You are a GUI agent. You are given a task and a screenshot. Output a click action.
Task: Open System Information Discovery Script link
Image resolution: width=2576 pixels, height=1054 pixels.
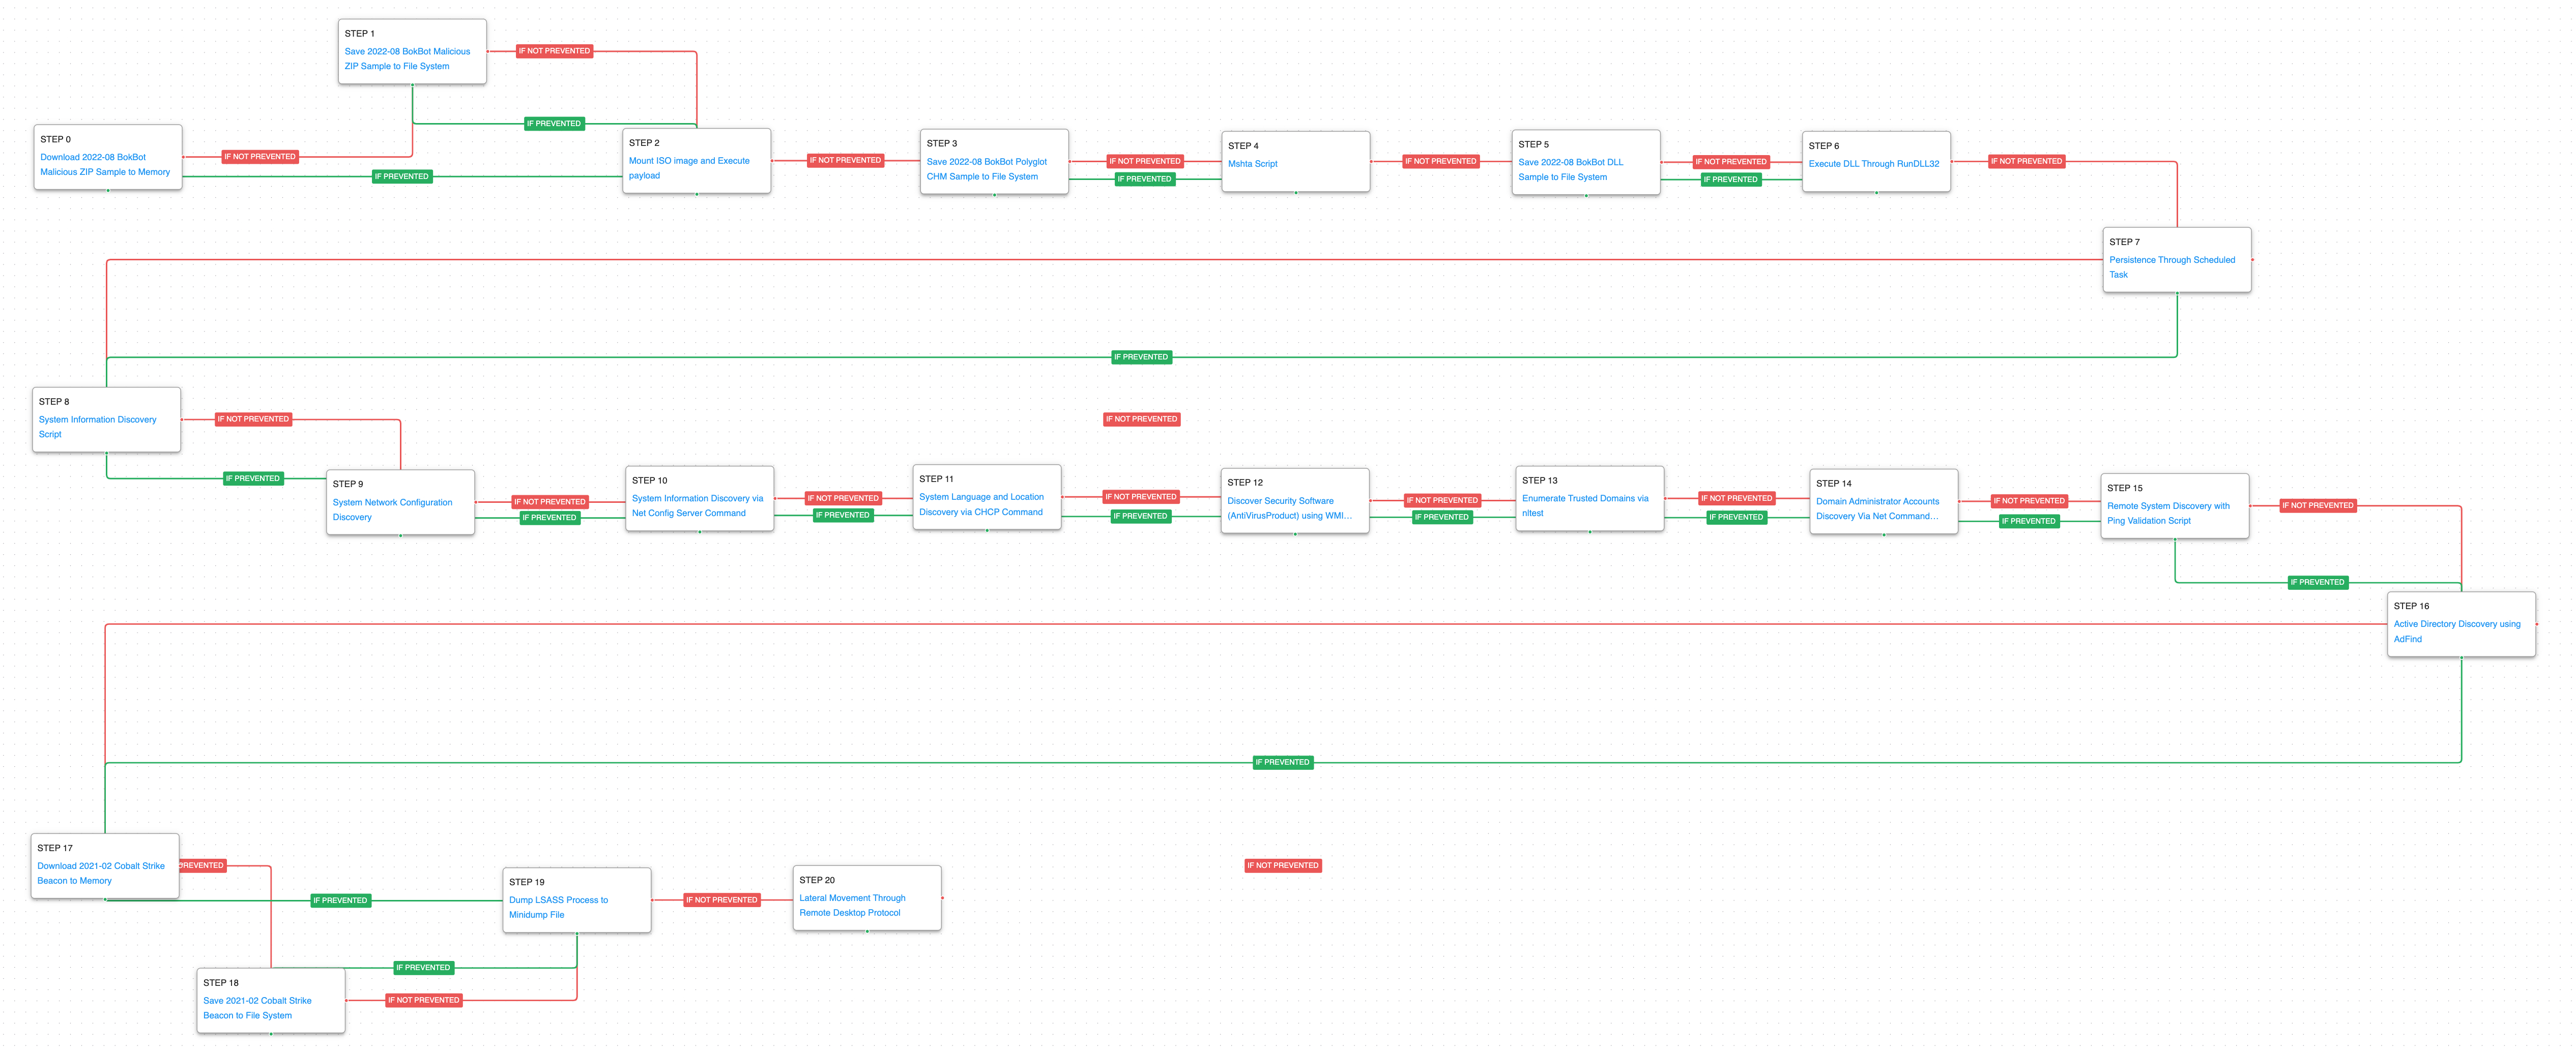(x=97, y=419)
